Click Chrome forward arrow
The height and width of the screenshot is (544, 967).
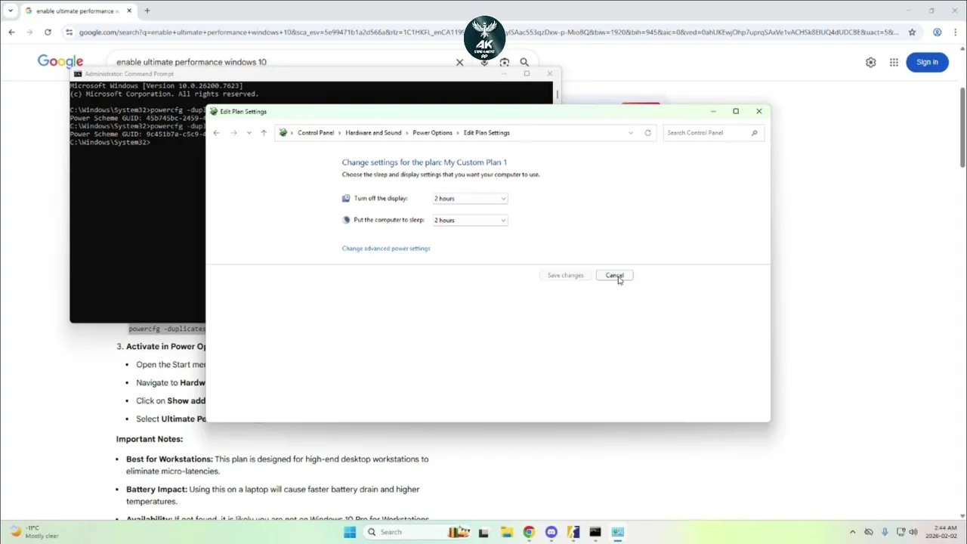[29, 32]
